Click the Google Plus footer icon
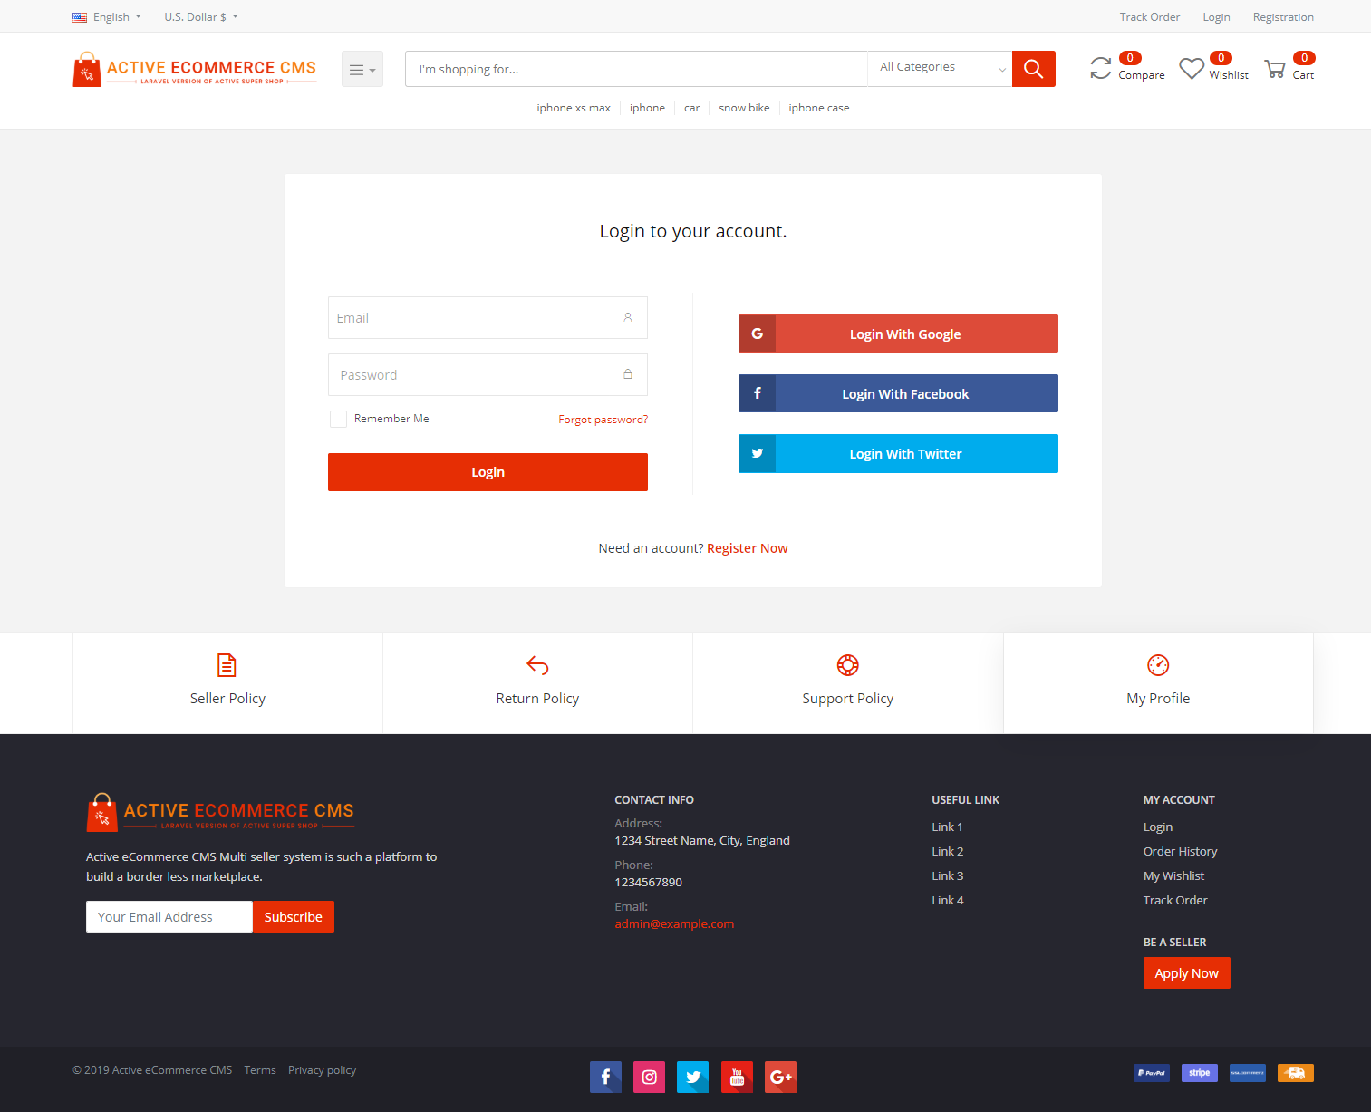Screen dimensions: 1371x1112 point(780,1077)
